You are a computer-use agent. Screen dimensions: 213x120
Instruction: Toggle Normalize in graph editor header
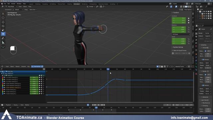(x=36, y=67)
